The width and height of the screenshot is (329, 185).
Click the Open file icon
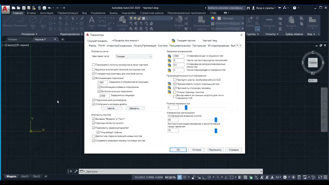click(19, 8)
